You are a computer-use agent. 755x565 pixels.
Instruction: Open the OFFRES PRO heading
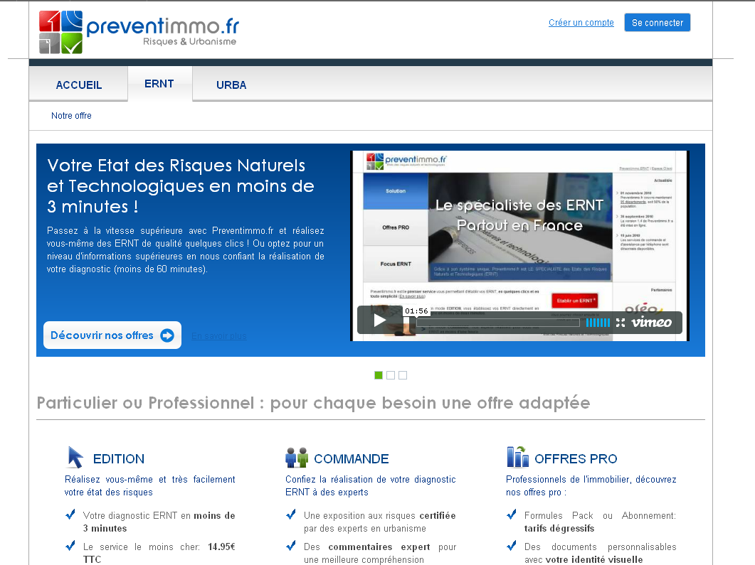[x=576, y=458]
